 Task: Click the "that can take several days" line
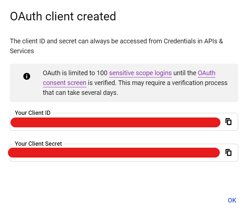click(x=80, y=93)
